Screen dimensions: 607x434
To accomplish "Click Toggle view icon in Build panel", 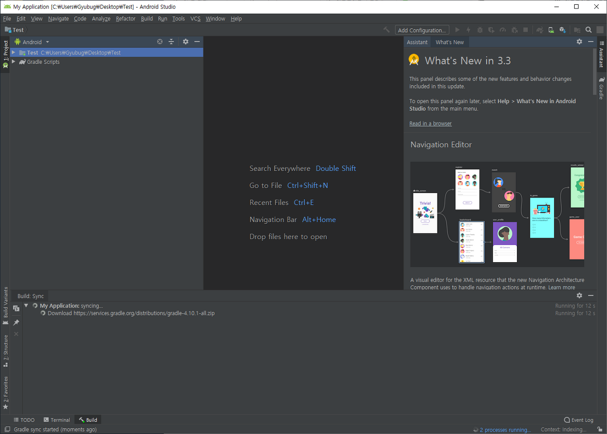I will pyautogui.click(x=16, y=309).
